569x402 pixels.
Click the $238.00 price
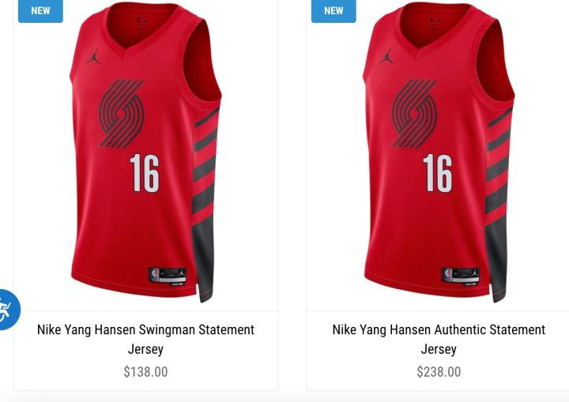(439, 372)
